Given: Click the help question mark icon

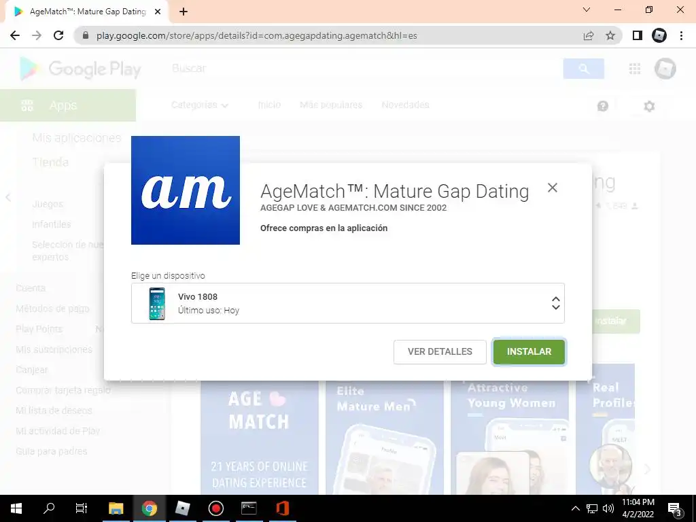Looking at the screenshot, I should [602, 106].
